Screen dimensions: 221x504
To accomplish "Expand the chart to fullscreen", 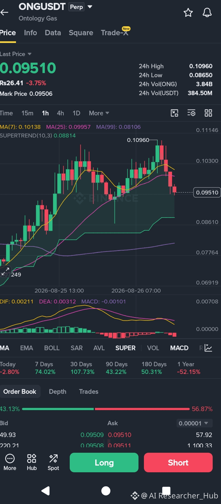I will 5,272.
